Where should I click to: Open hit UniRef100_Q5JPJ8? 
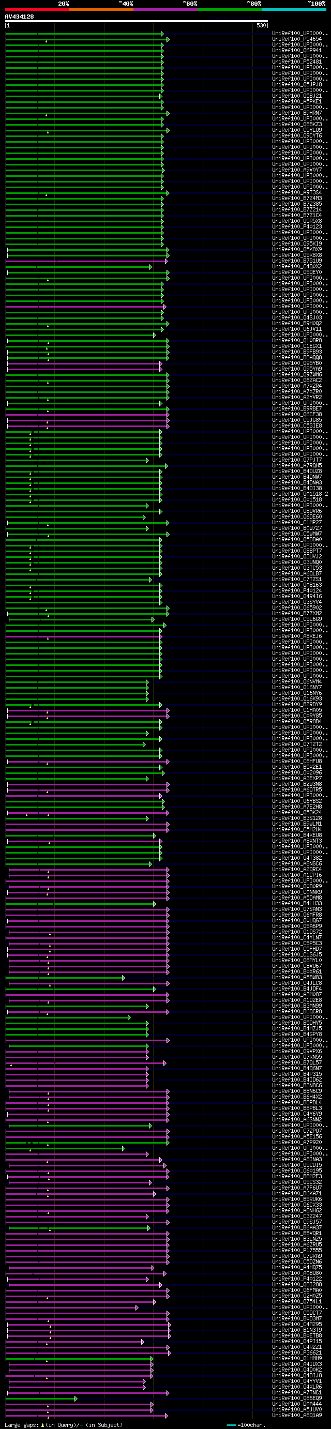click(x=297, y=85)
